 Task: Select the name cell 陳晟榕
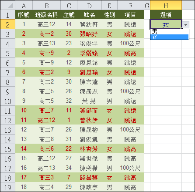[89, 130]
